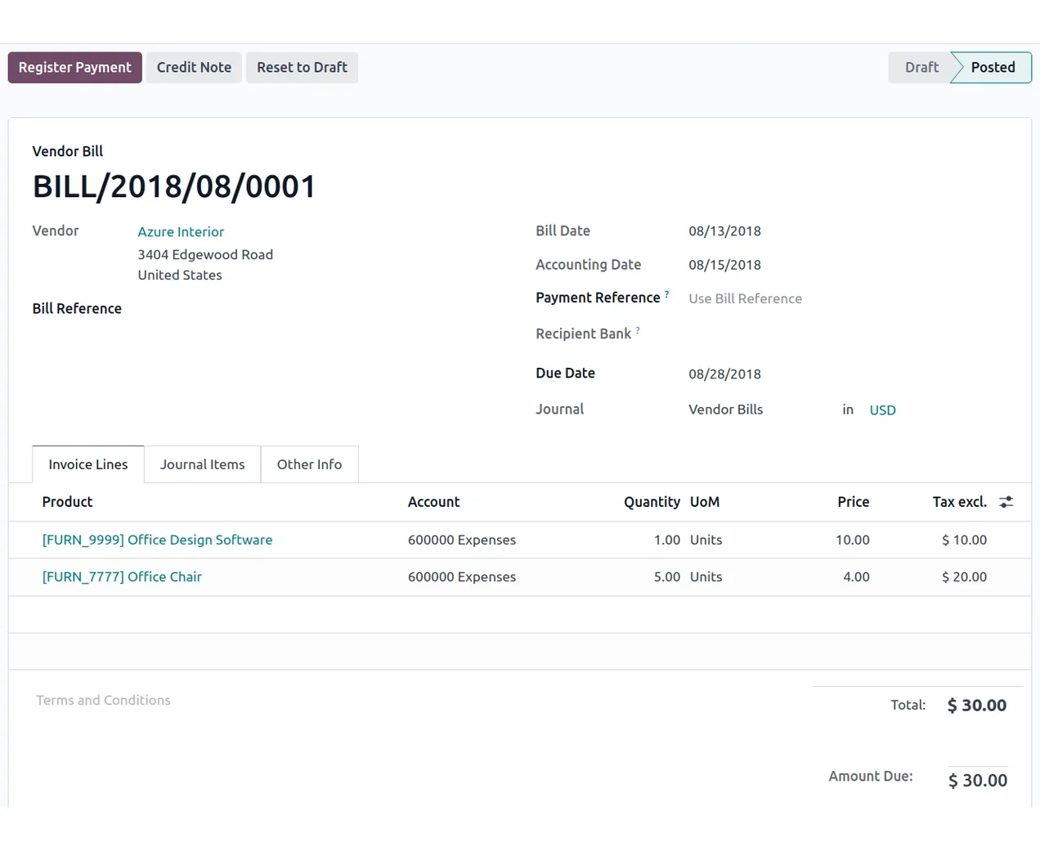1040x851 pixels.
Task: Reset bill to Draft
Action: click(302, 67)
